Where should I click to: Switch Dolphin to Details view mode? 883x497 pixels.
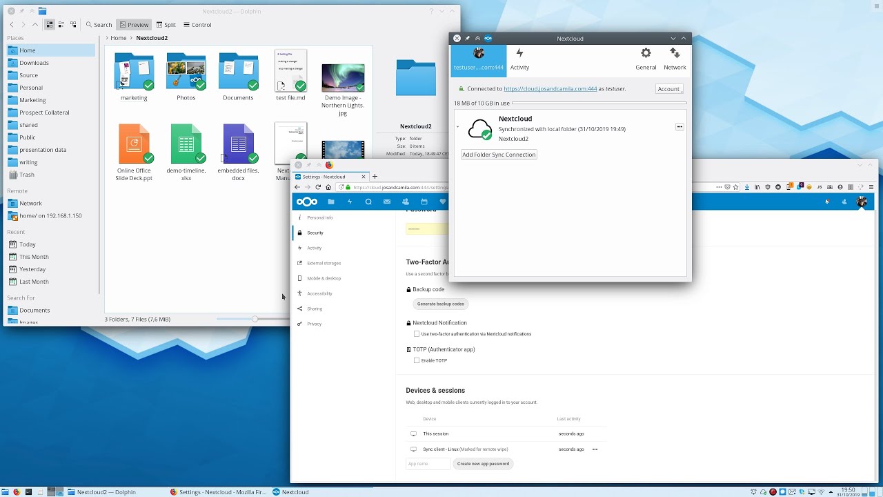73,24
